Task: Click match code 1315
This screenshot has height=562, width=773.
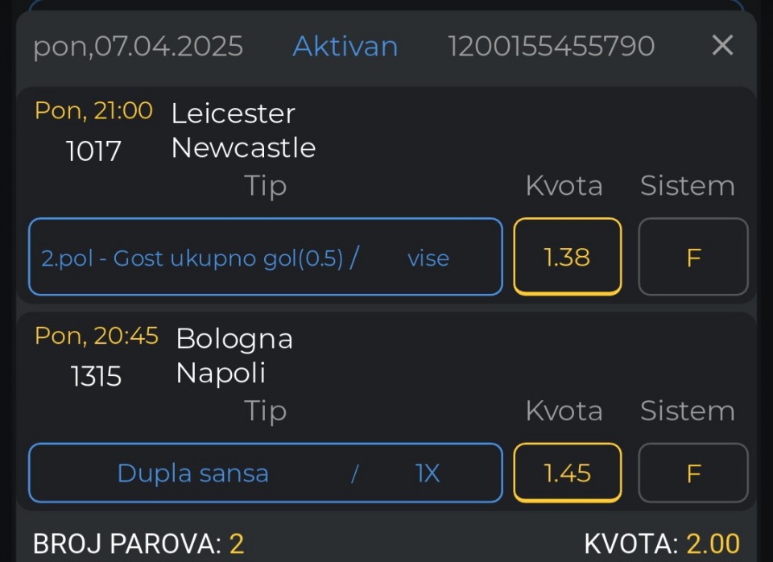Action: [96, 375]
